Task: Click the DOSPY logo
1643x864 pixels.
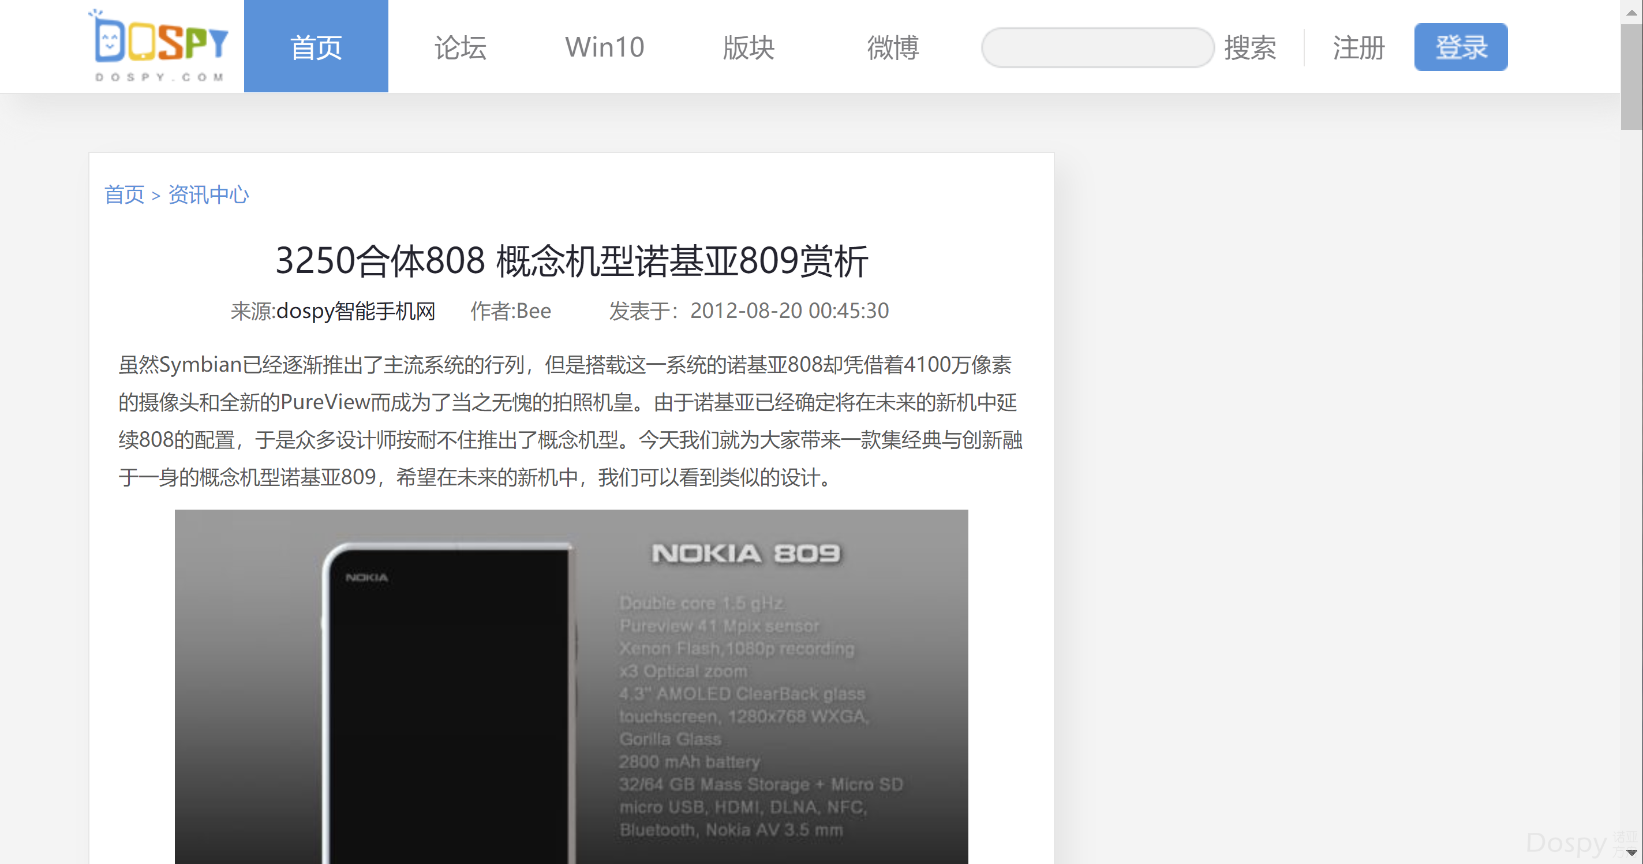Action: 159,46
